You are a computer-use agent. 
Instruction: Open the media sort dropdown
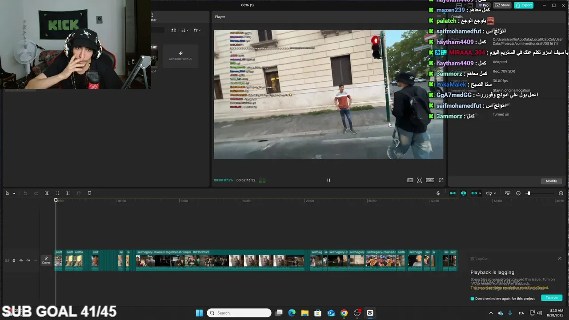[x=185, y=30]
